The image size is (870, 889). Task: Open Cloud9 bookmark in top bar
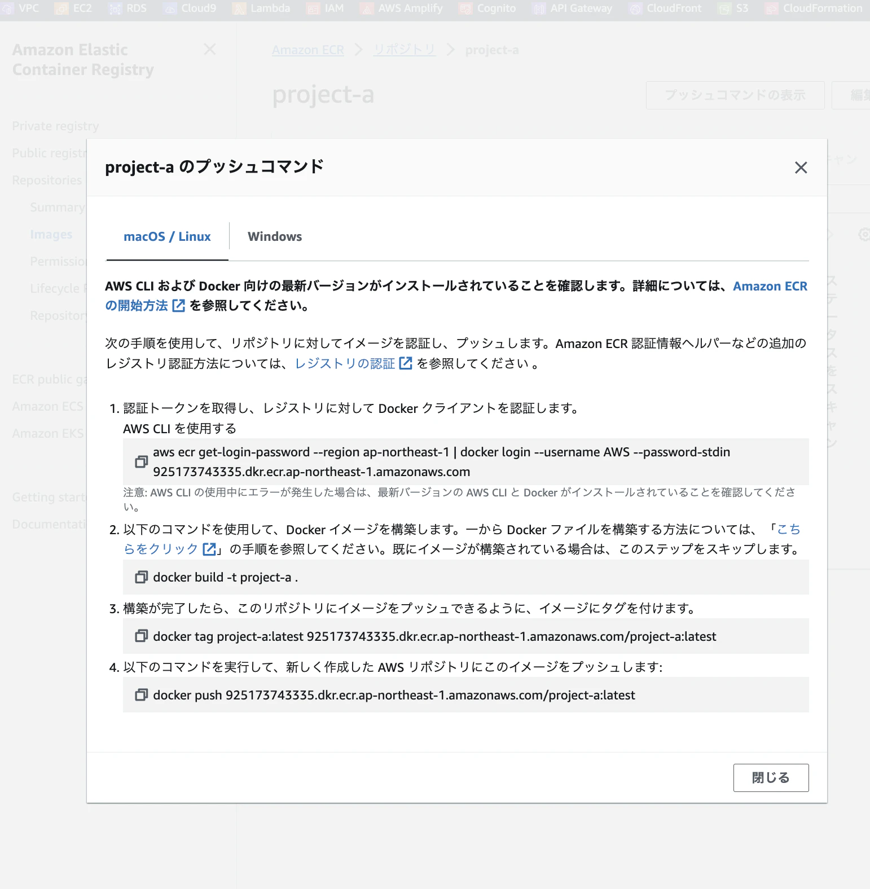point(190,8)
